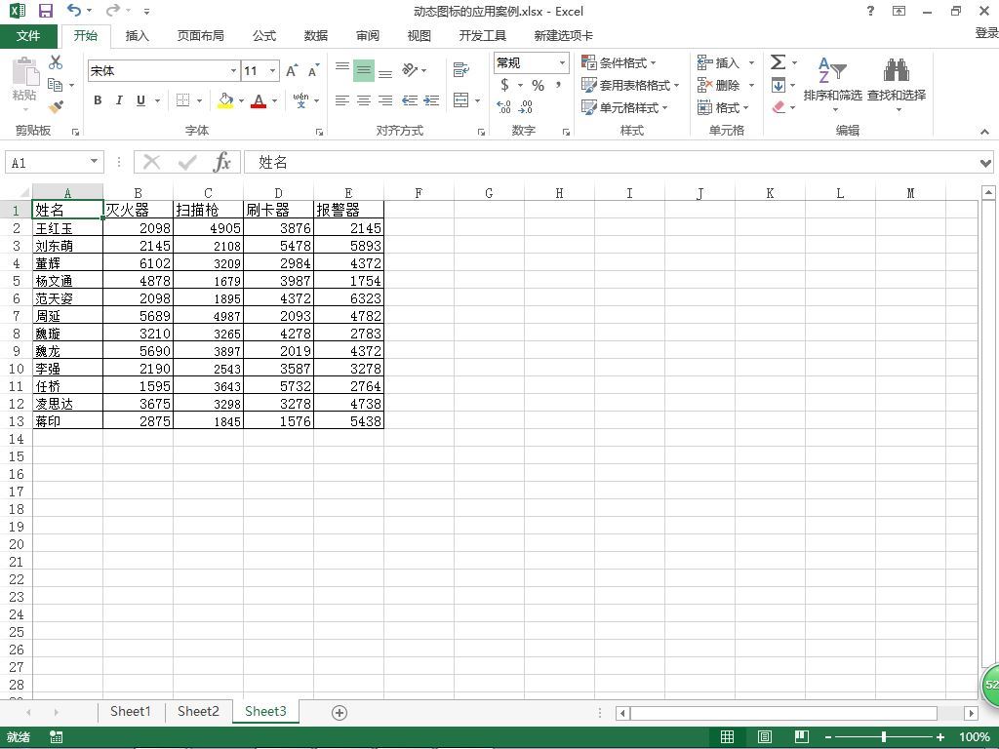Image resolution: width=999 pixels, height=749 pixels.
Task: Open the font name dropdown
Action: click(x=234, y=70)
